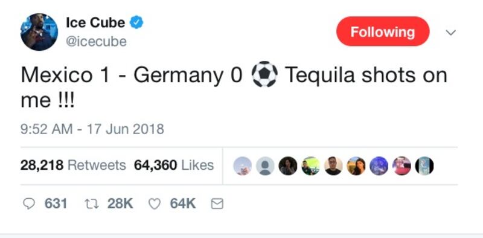Open the 9:52 AM timestamp link

tap(92, 129)
